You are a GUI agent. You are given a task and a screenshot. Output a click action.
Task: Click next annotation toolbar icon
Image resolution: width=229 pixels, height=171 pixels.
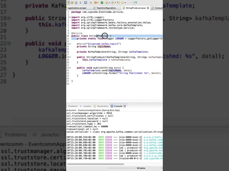point(107,2)
